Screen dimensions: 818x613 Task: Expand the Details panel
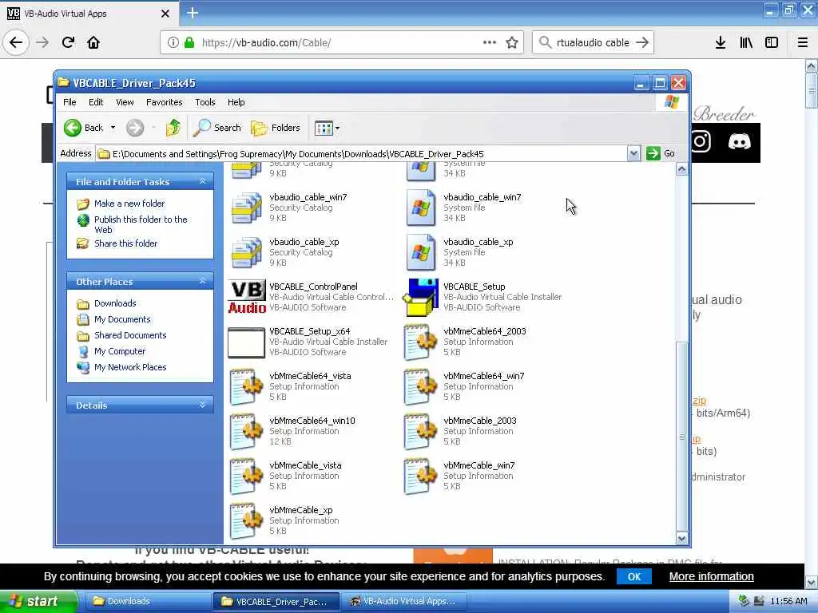202,405
